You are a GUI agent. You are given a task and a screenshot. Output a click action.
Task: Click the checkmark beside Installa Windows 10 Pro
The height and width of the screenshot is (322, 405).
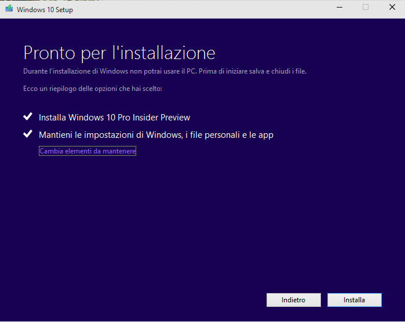(28, 116)
